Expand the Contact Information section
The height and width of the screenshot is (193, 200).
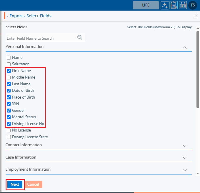coord(184,145)
